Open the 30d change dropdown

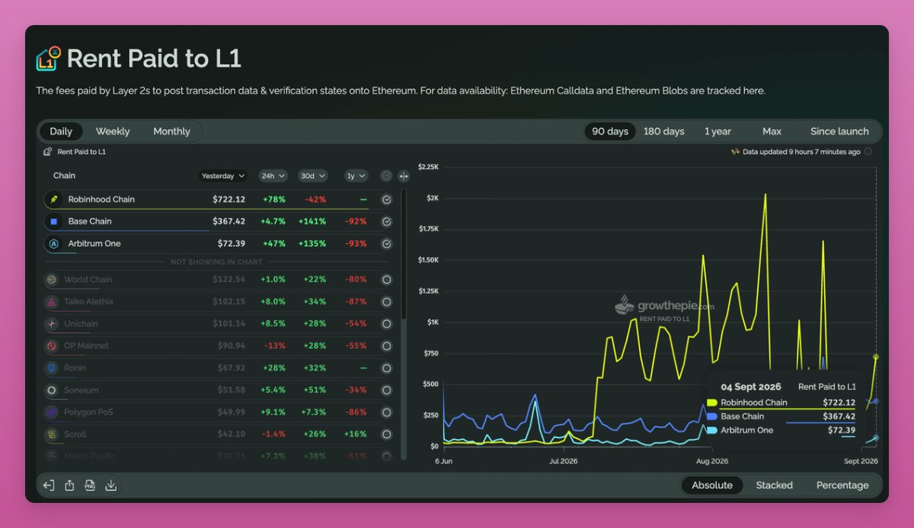(313, 176)
